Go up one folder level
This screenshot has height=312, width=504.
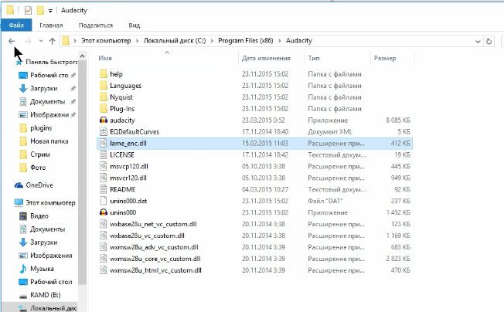click(x=52, y=41)
